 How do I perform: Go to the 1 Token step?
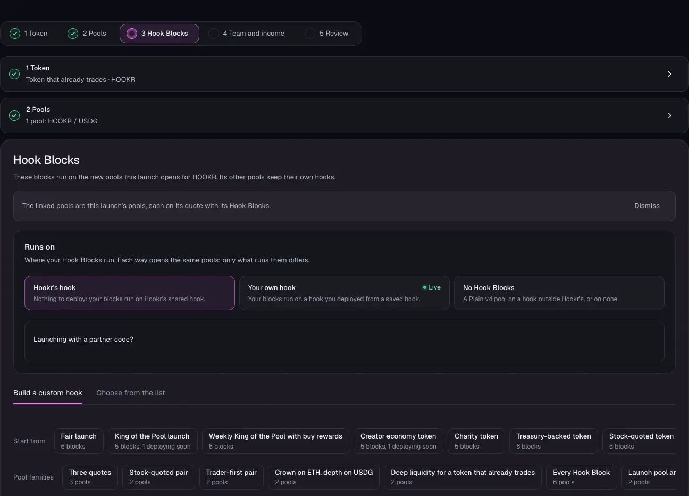click(30, 34)
